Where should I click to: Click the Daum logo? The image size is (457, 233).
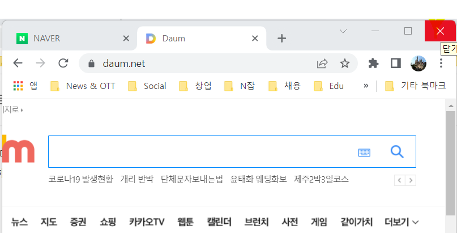[x=18, y=149]
